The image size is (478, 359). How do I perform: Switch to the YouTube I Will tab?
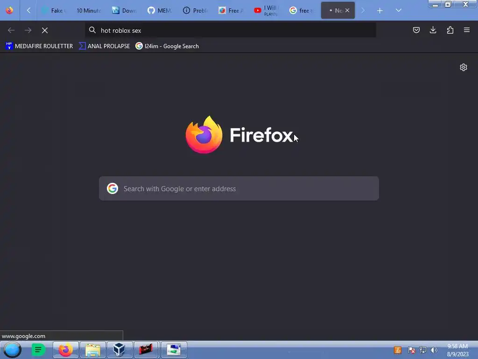(266, 10)
